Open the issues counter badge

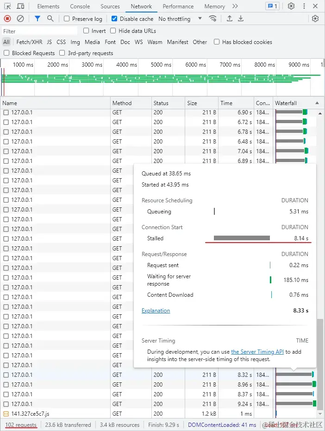(x=273, y=6)
